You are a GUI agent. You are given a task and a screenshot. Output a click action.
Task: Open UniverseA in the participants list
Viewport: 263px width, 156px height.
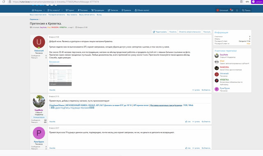224,74
